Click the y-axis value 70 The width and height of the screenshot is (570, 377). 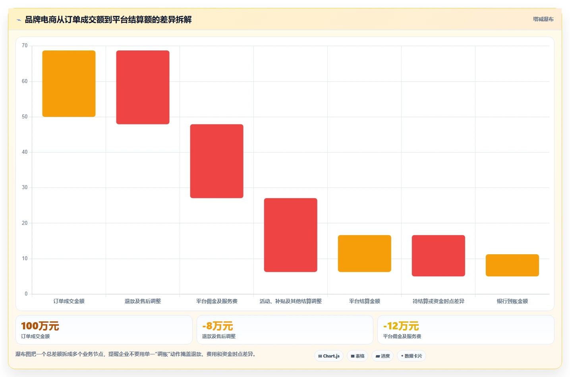tap(25, 46)
